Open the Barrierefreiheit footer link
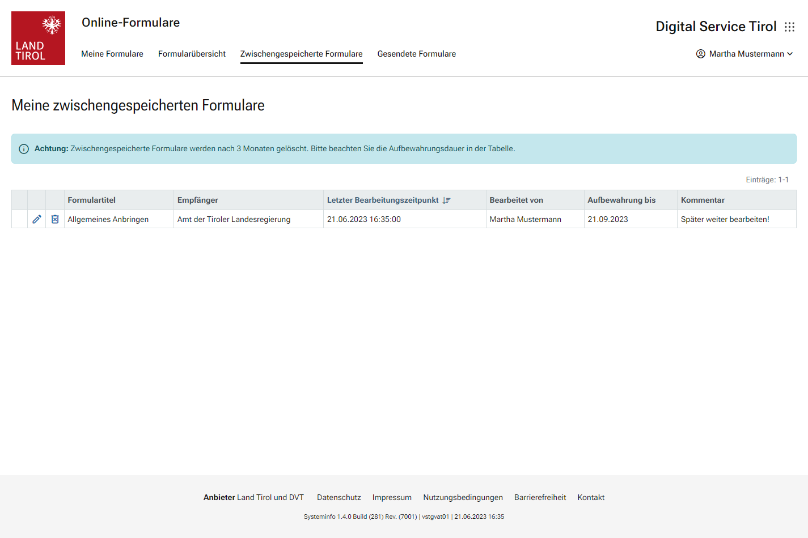808x538 pixels. [540, 497]
